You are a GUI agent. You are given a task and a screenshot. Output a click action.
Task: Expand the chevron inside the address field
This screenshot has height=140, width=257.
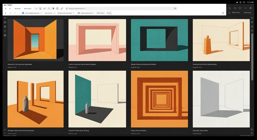click(85, 9)
